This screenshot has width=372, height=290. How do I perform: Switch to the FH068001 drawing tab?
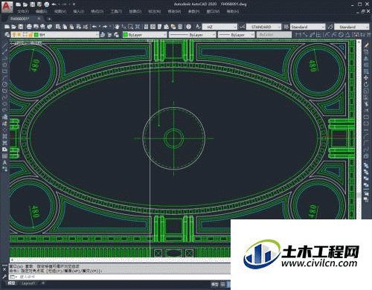(x=20, y=19)
